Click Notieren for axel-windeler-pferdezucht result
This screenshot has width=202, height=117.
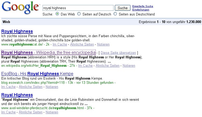(52, 112)
